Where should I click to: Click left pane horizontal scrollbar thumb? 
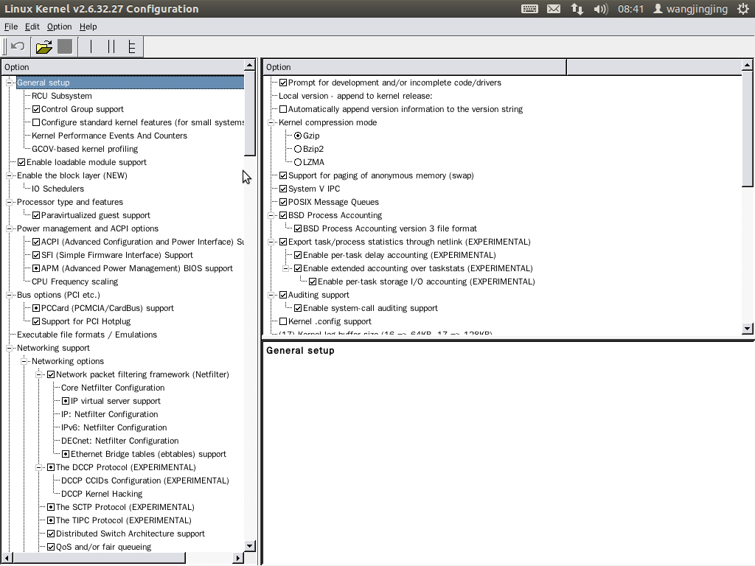(x=99, y=559)
